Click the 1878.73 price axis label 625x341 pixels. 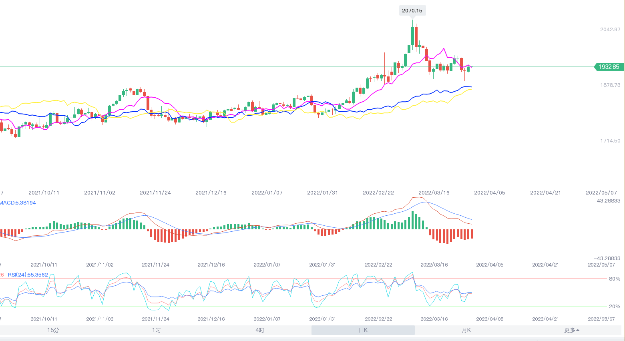pyautogui.click(x=610, y=85)
